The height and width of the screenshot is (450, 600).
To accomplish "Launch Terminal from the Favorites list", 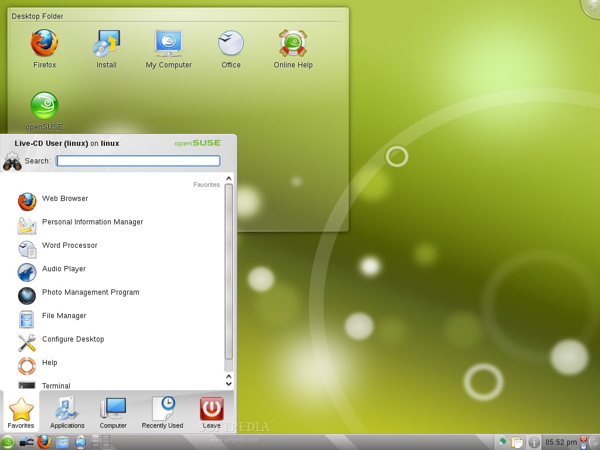I will coord(56,386).
